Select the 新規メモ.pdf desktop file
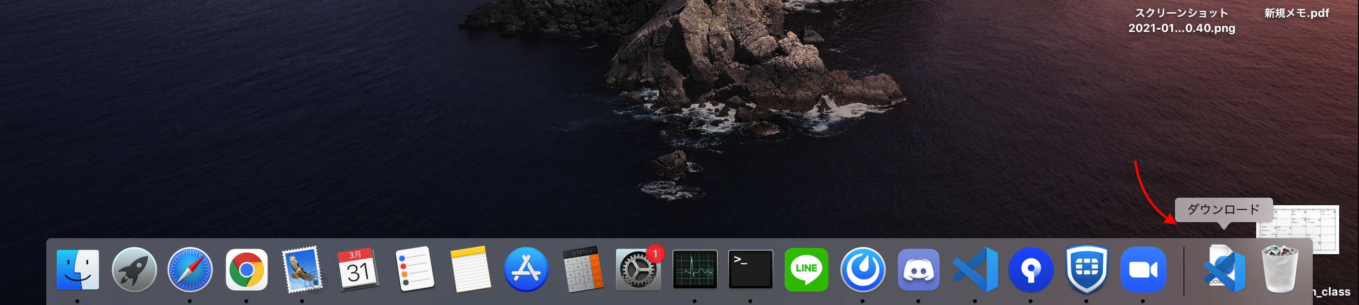Image resolution: width=1359 pixels, height=305 pixels. pos(1296,13)
